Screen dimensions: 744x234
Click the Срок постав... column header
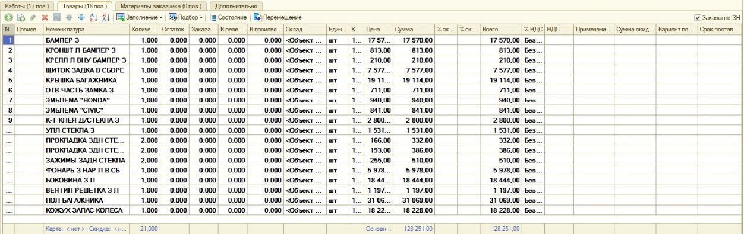[720, 29]
